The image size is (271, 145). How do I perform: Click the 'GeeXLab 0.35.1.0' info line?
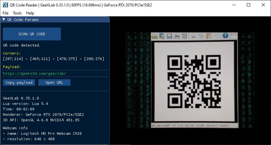[21, 98]
